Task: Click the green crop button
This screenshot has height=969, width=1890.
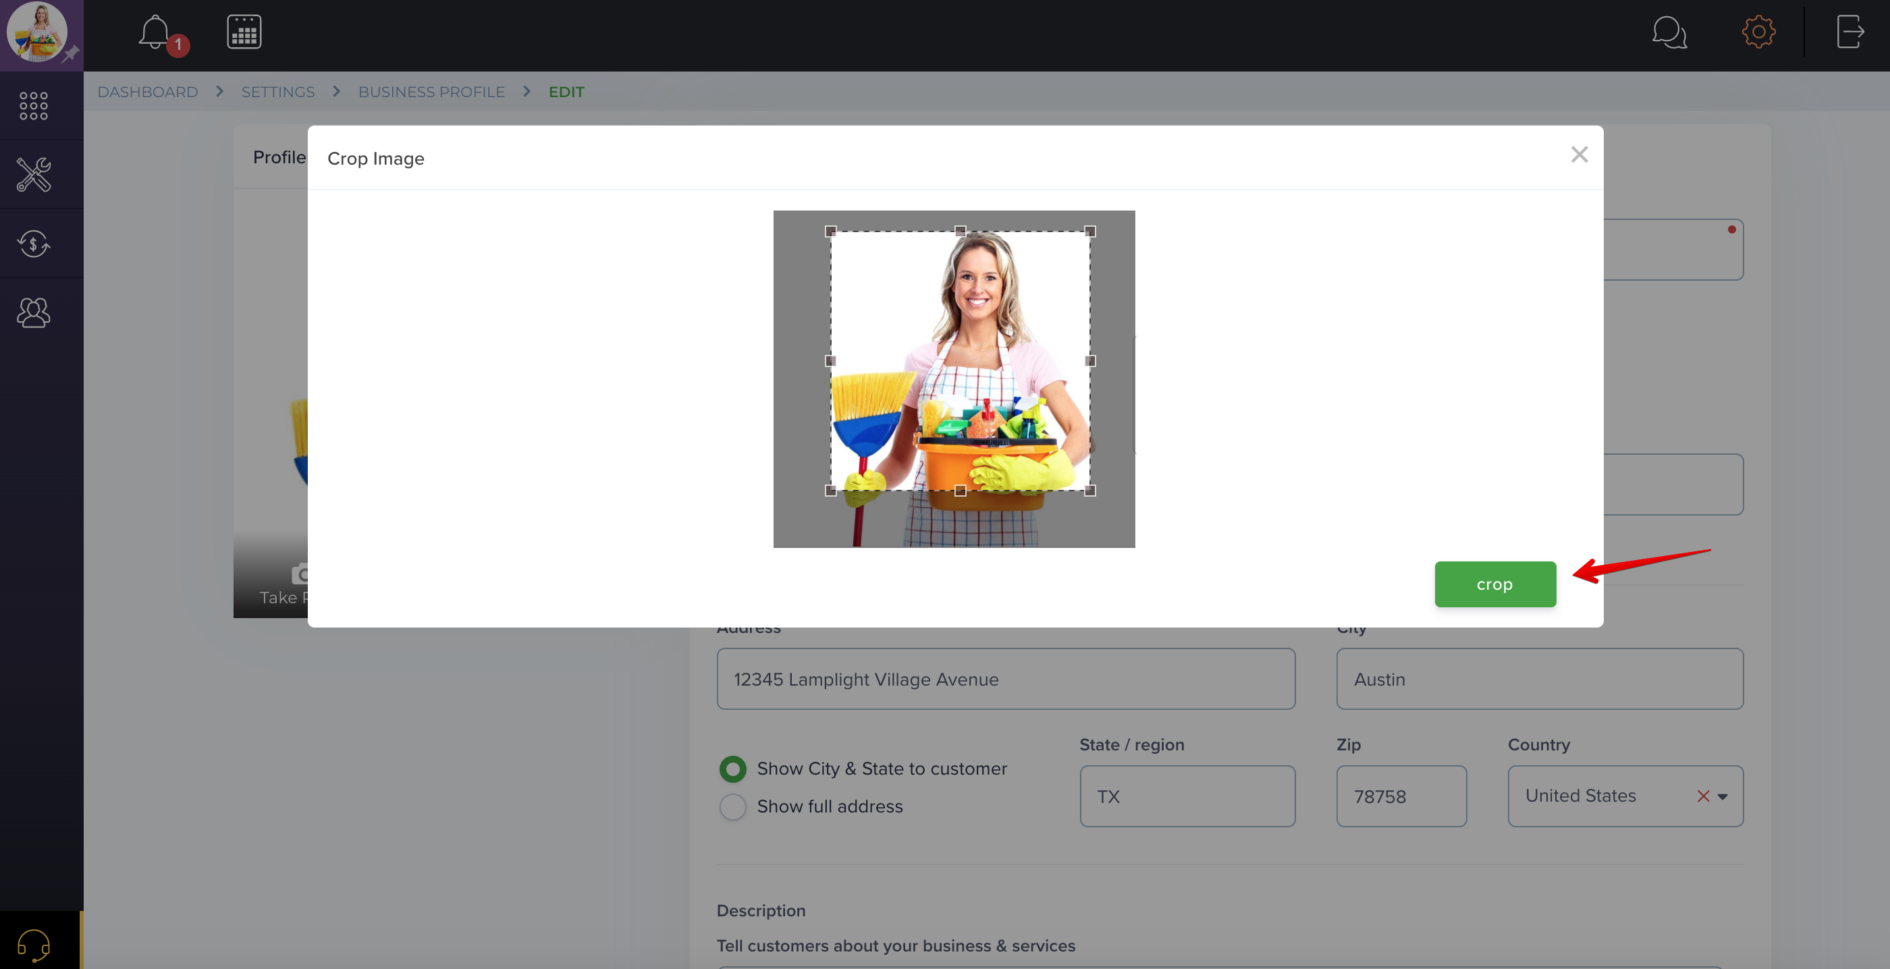Action: pos(1494,584)
